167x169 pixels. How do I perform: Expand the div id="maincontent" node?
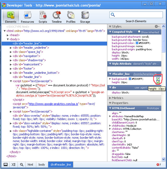(x=11, y=65)
